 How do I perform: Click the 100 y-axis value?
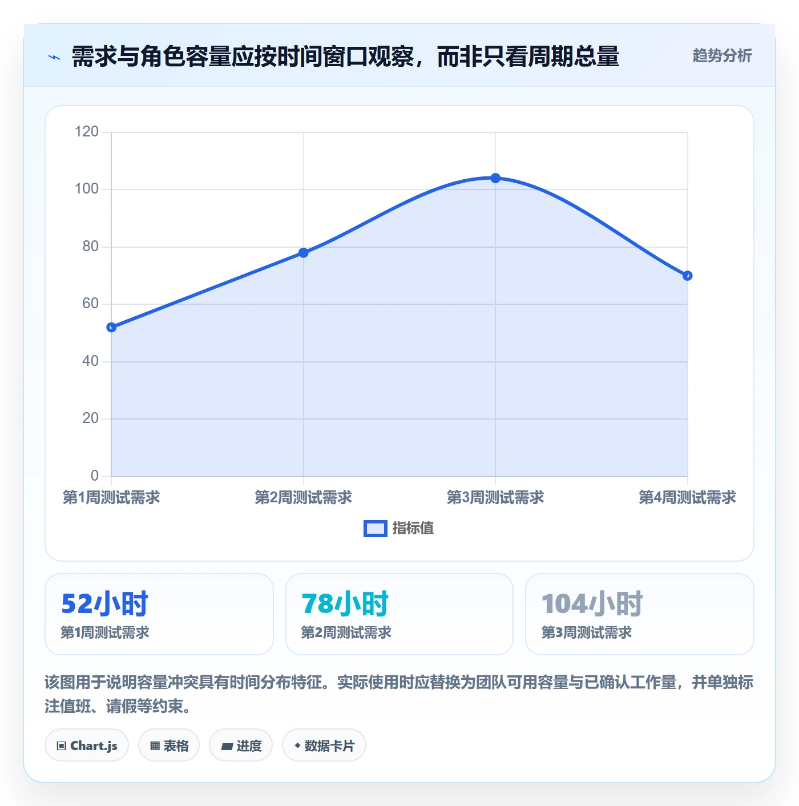(87, 188)
